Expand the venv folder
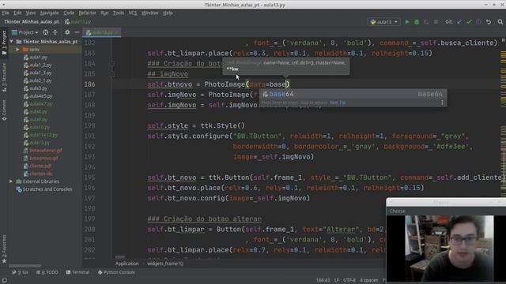Screen dimensions: 506x284 [x=17, y=49]
